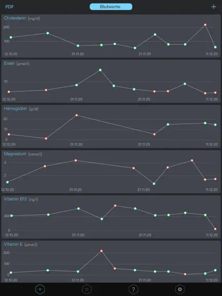
Task: Export via the PDF button
Action: [x=9, y=7]
